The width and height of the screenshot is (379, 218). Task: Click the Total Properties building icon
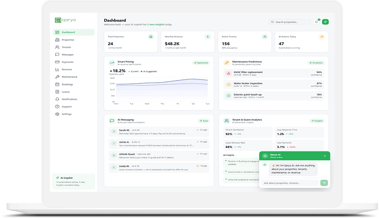click(x=151, y=37)
